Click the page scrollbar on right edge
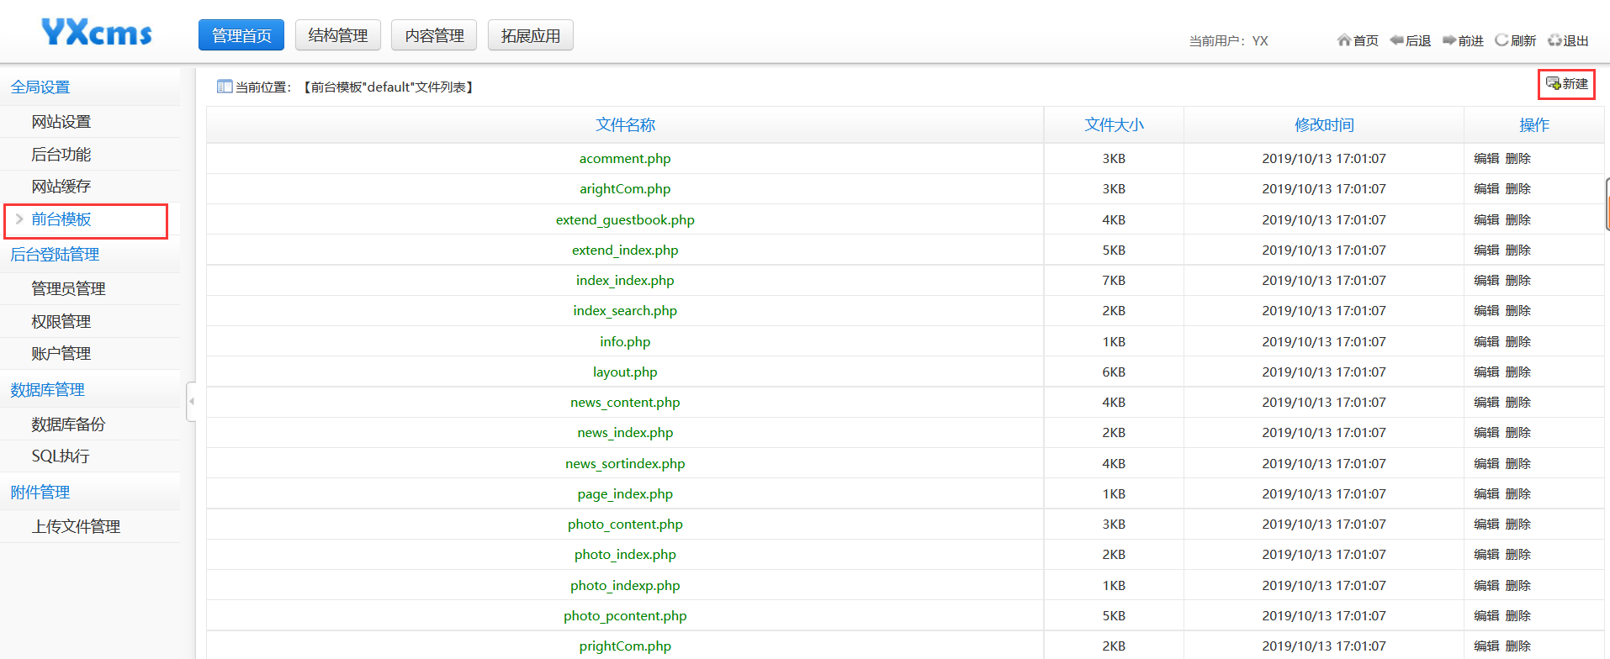Screen dimensions: 1610x659 pyautogui.click(x=1607, y=204)
